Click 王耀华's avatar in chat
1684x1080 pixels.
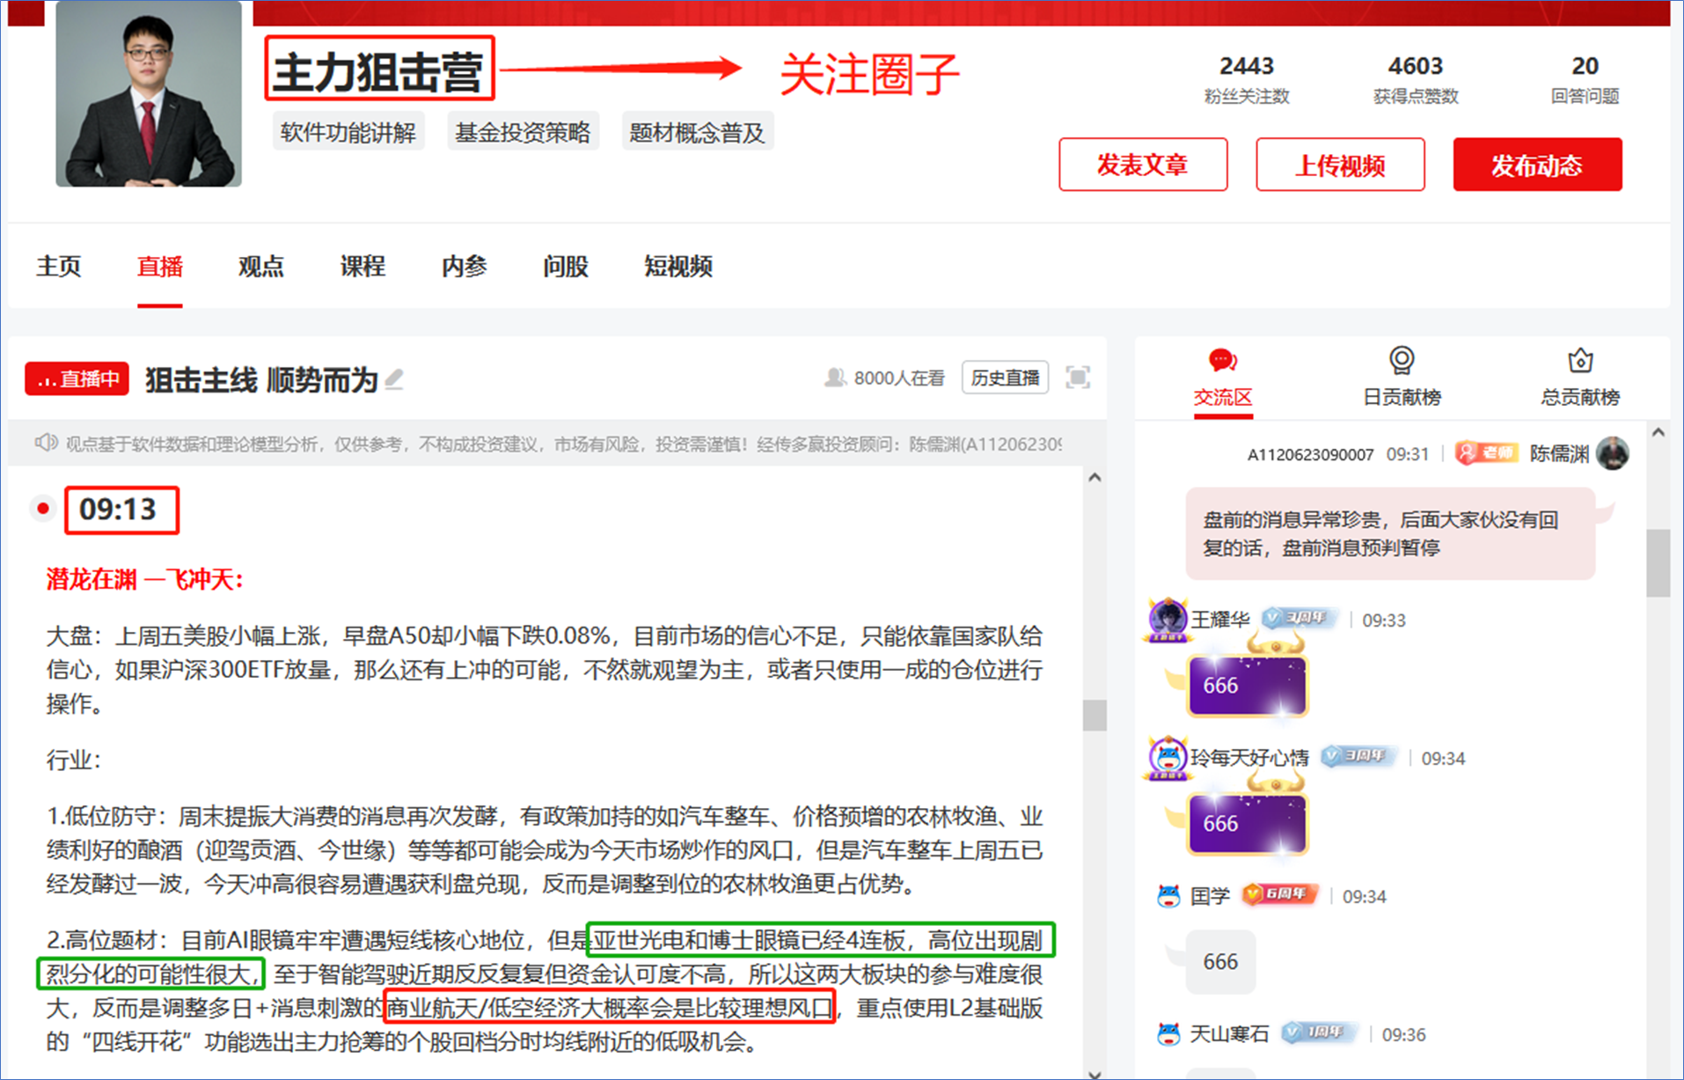[1168, 620]
